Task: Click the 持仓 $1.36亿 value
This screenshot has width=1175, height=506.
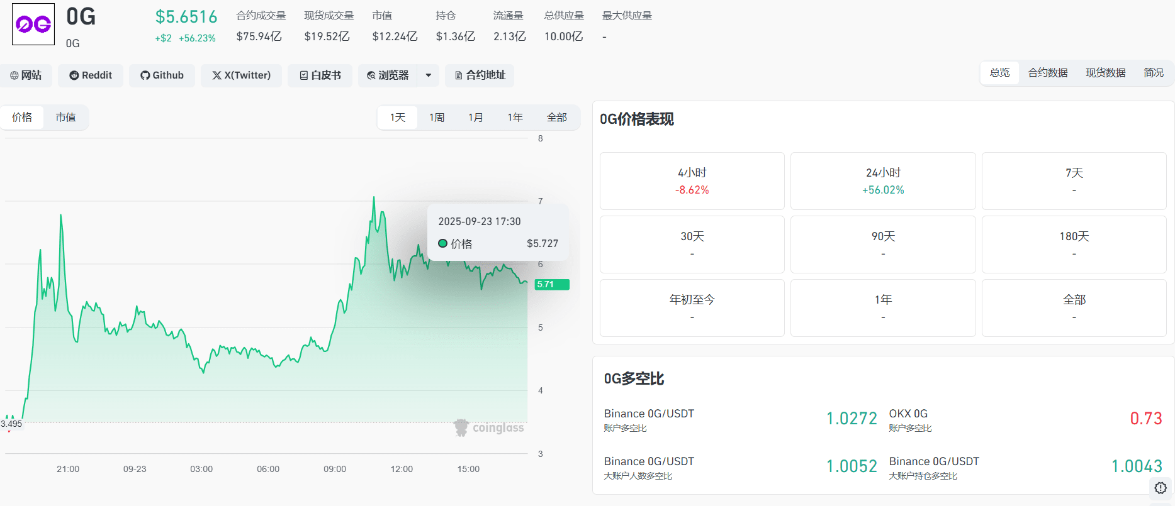Action: pos(456,36)
